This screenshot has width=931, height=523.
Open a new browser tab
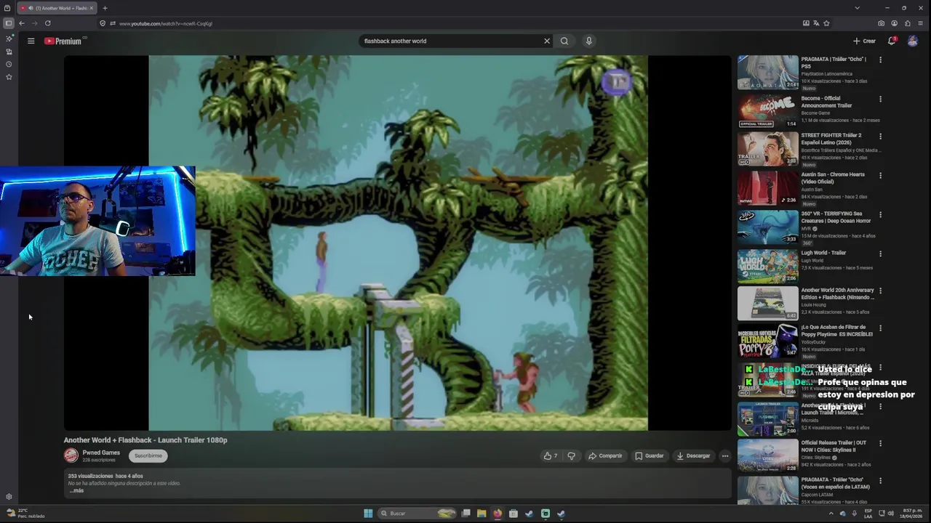tap(105, 8)
